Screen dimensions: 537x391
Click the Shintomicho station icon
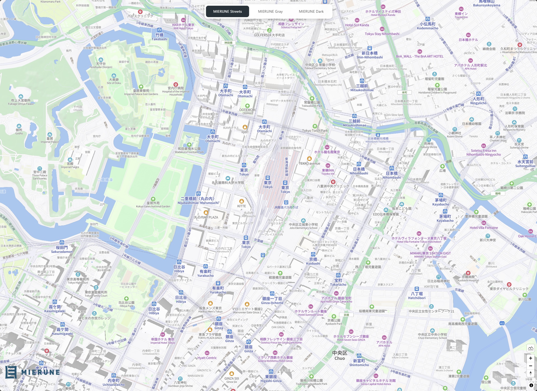[x=359, y=356]
